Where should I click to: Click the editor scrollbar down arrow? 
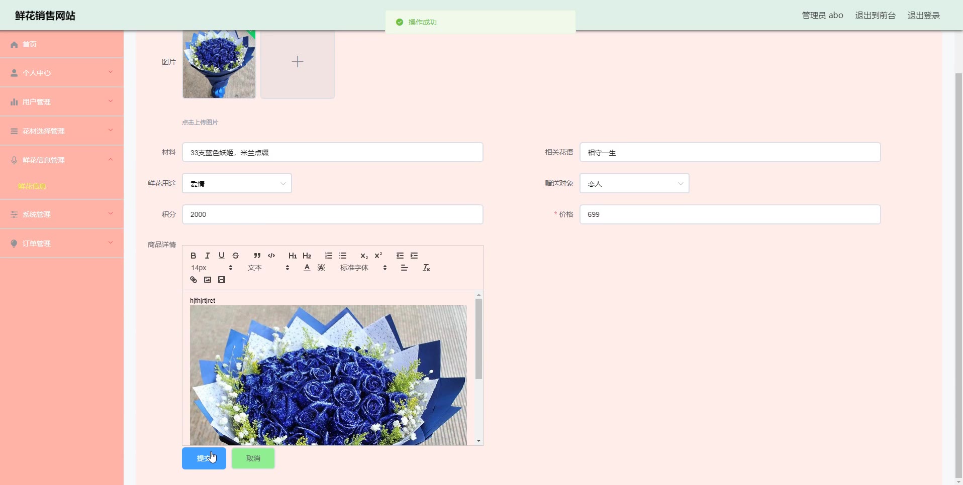(478, 441)
